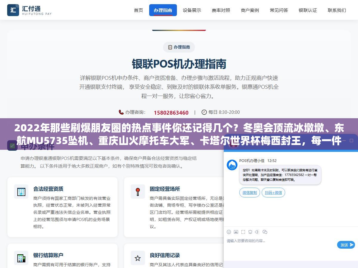The height and width of the screenshot is (268, 358).
Task: Click the 扫码+微信 button
Action: 274,193
